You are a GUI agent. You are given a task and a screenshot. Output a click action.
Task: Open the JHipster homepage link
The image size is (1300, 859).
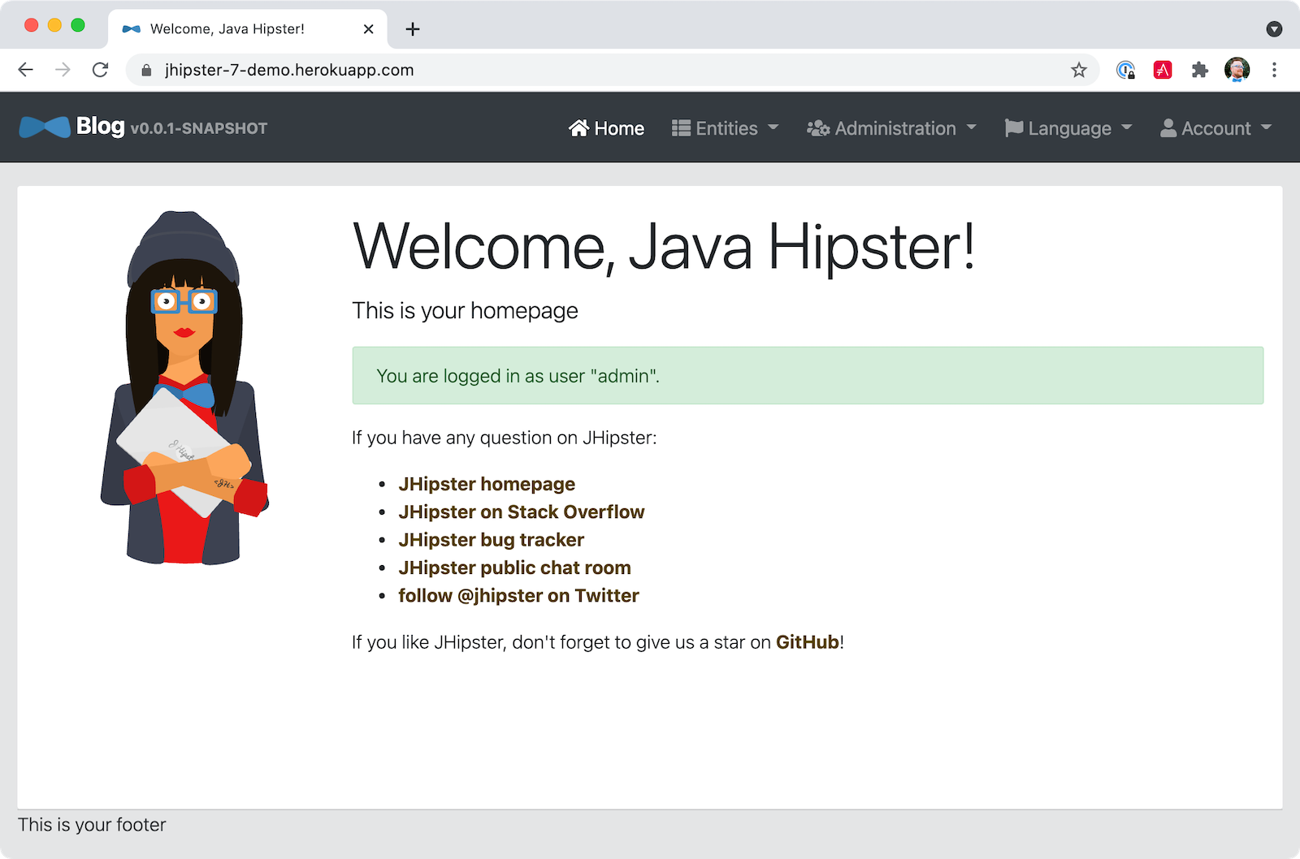[x=487, y=484]
